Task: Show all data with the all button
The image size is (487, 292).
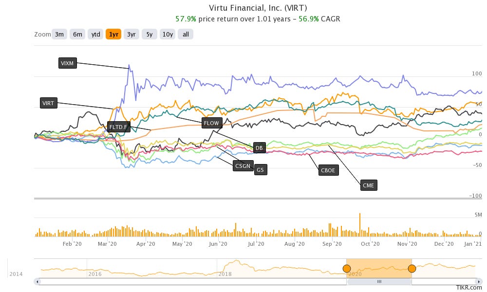Action: [186, 34]
